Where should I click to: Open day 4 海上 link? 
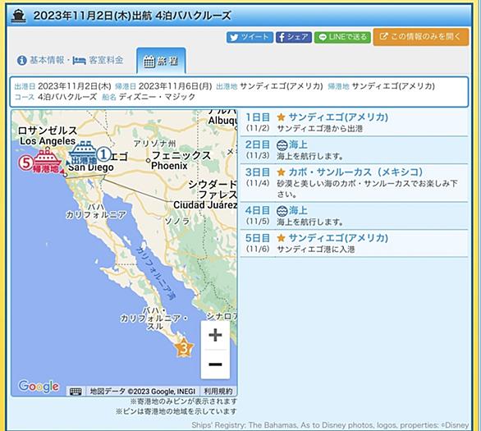pos(298,210)
